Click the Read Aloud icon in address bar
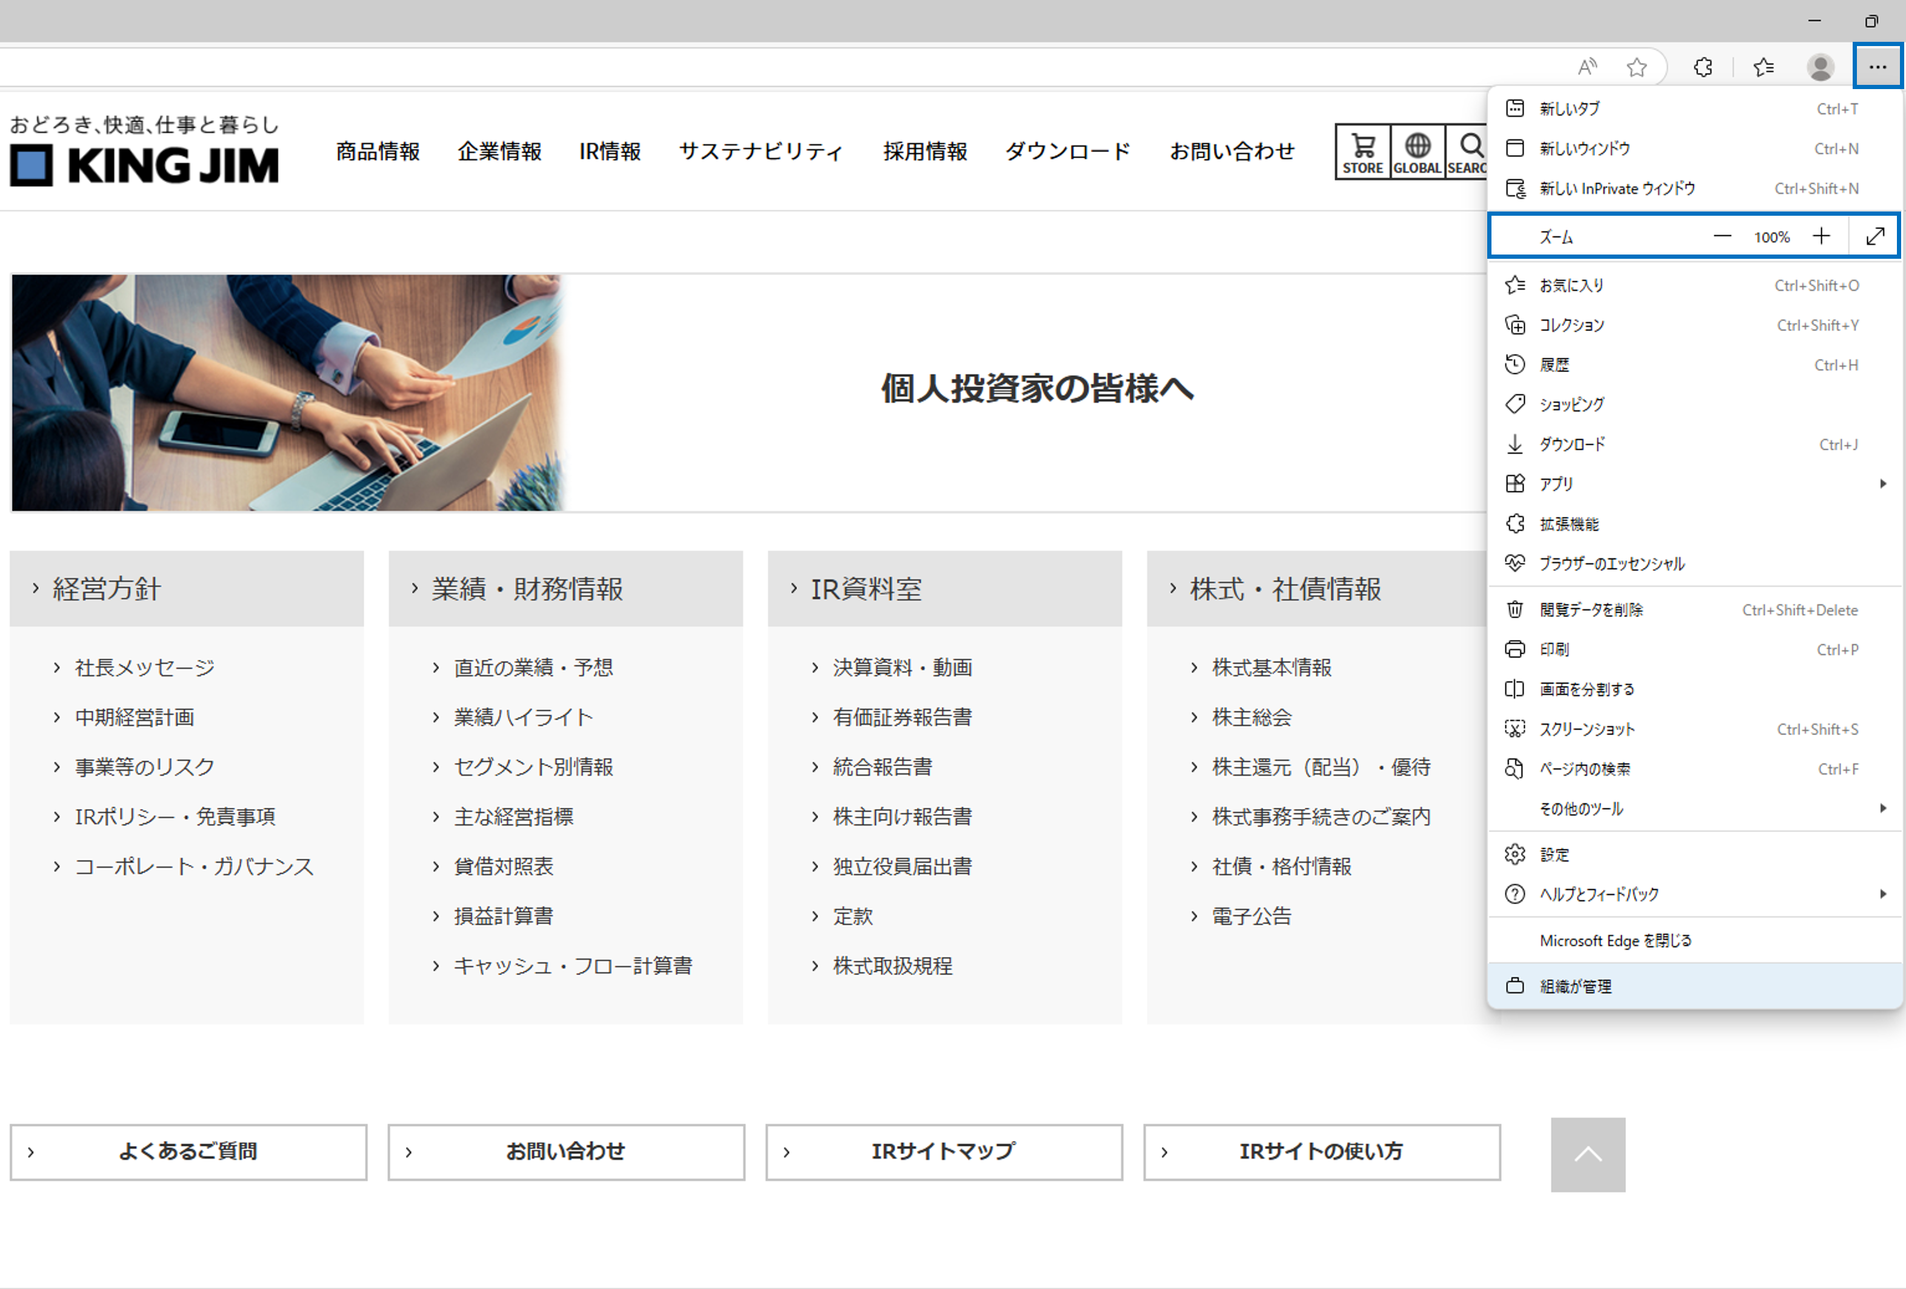This screenshot has height=1289, width=1906. 1587,67
